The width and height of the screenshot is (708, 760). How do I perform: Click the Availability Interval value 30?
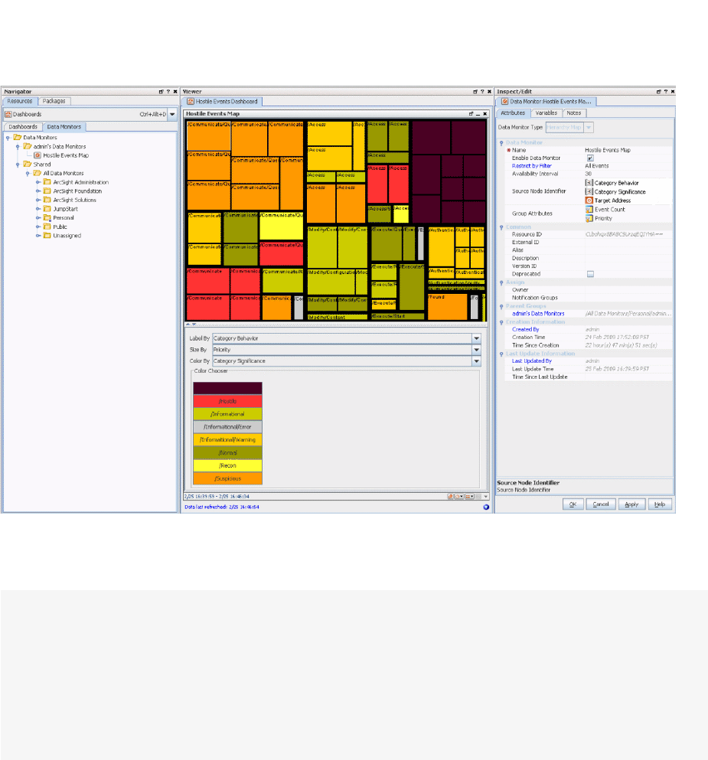(x=588, y=174)
